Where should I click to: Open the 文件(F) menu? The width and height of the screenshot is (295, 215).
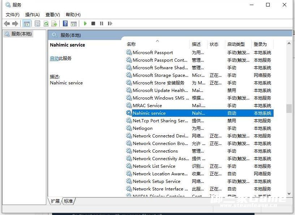[x=13, y=15]
